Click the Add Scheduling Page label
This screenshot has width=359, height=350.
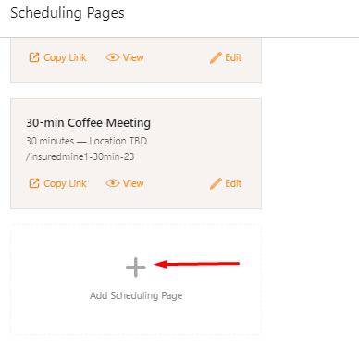pos(136,295)
